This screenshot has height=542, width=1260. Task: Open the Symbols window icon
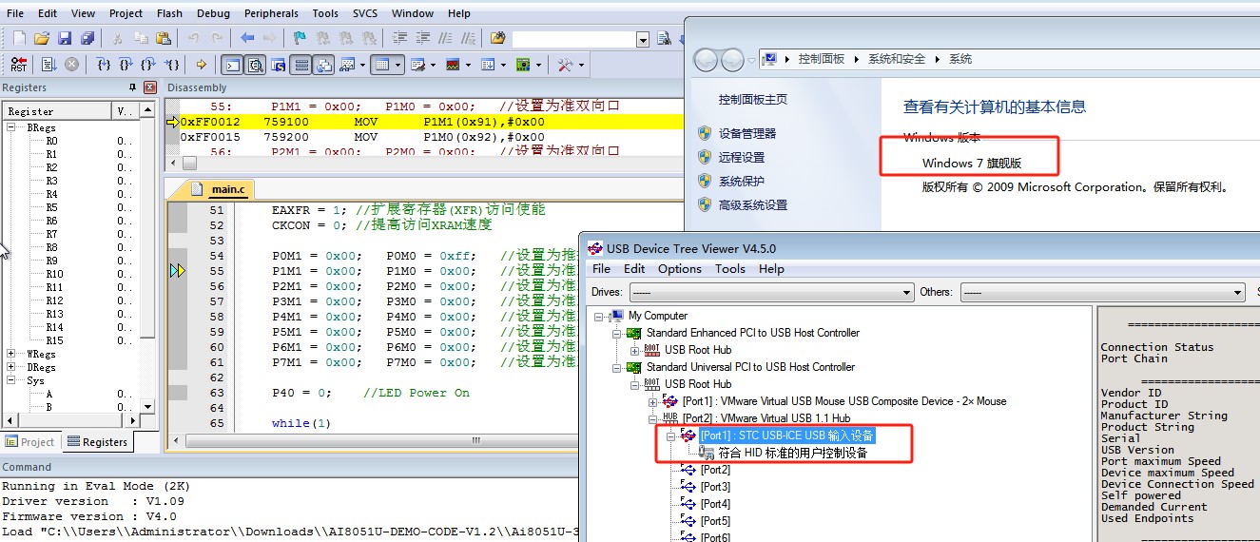pyautogui.click(x=278, y=65)
